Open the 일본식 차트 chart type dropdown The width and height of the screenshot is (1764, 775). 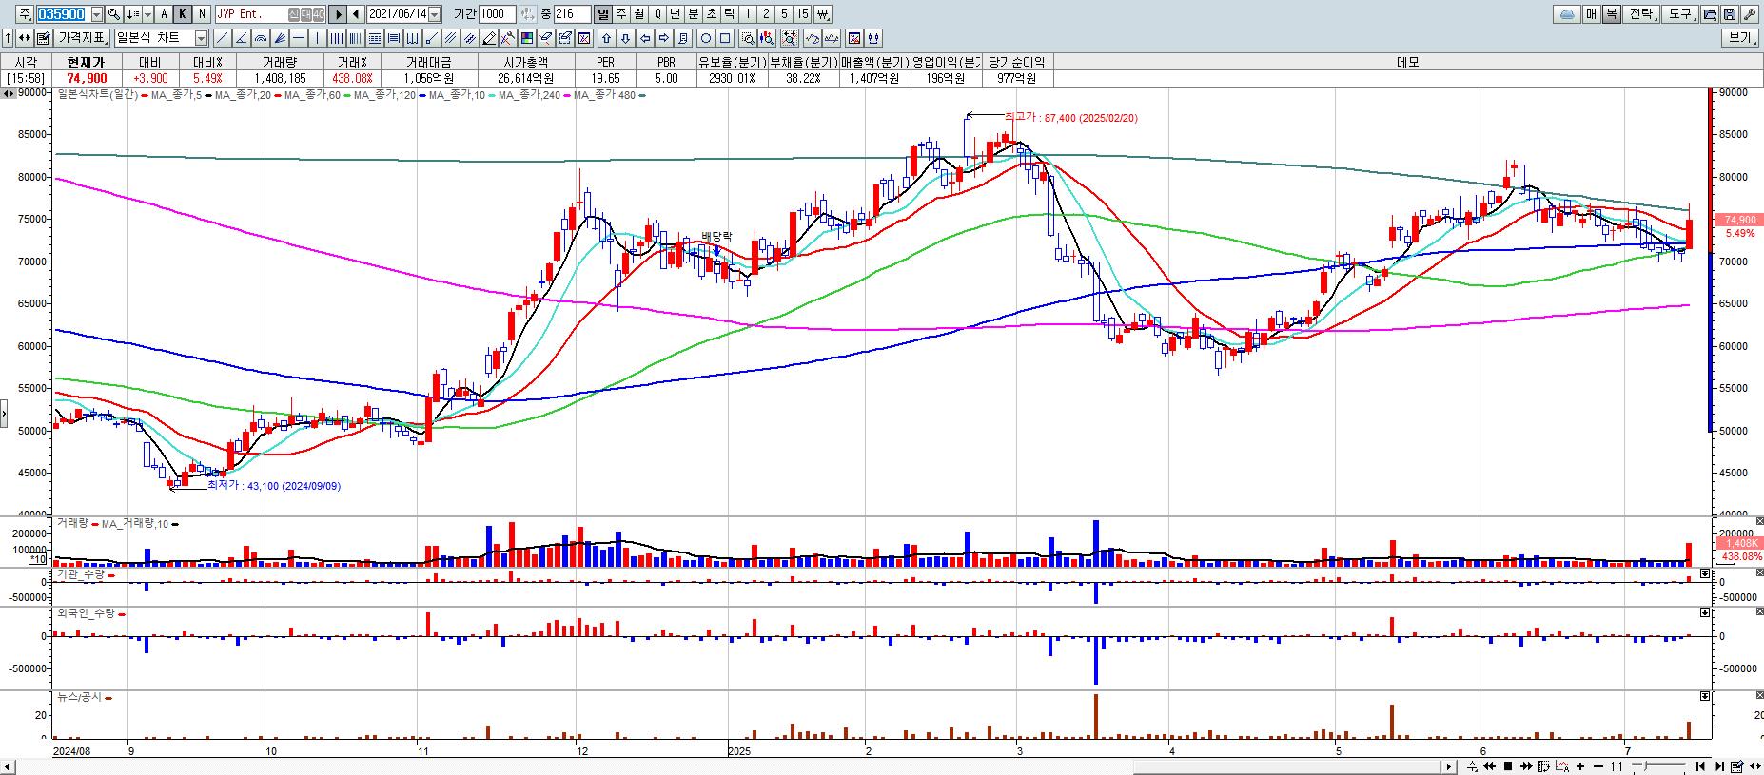[201, 38]
